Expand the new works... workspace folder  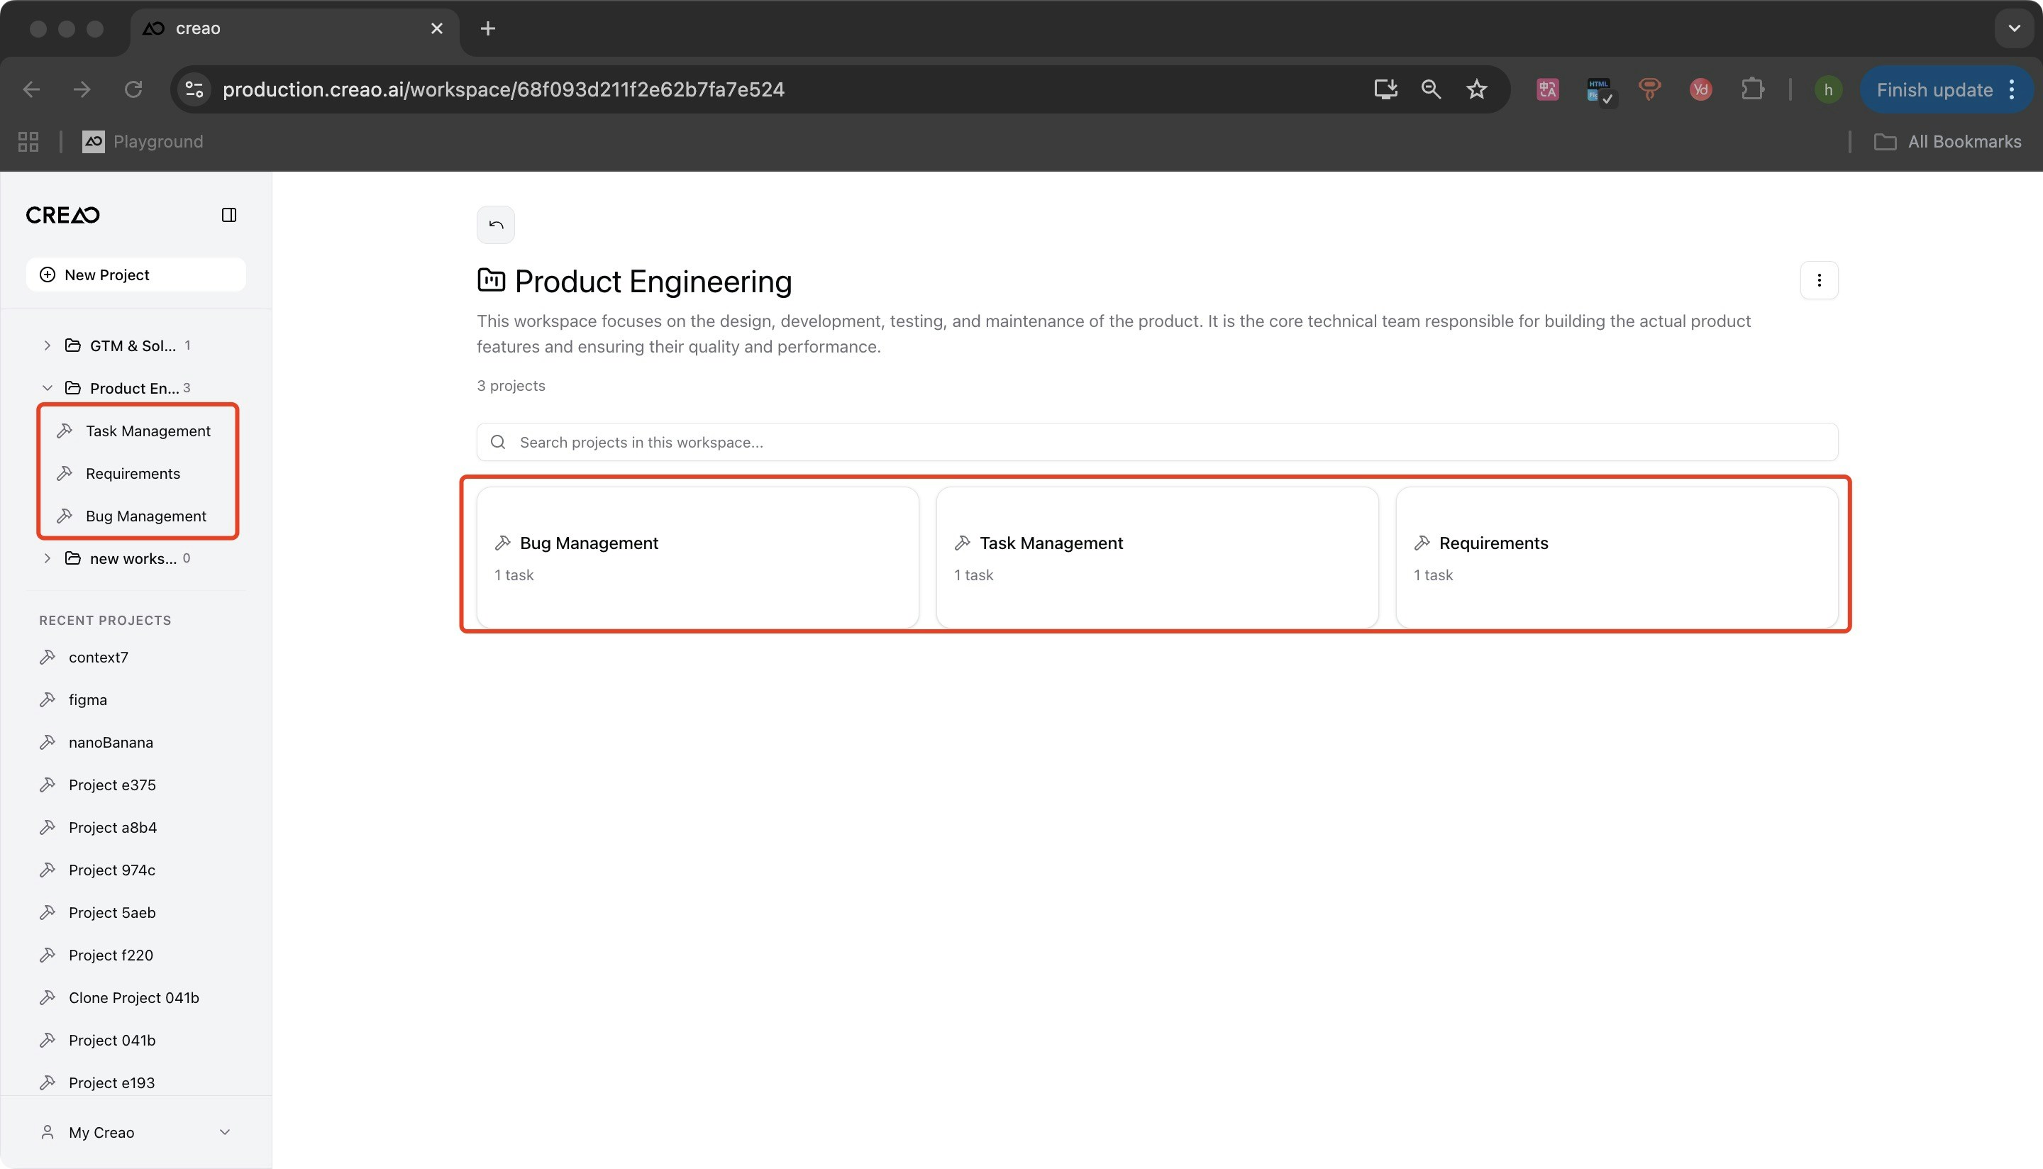pyautogui.click(x=48, y=558)
